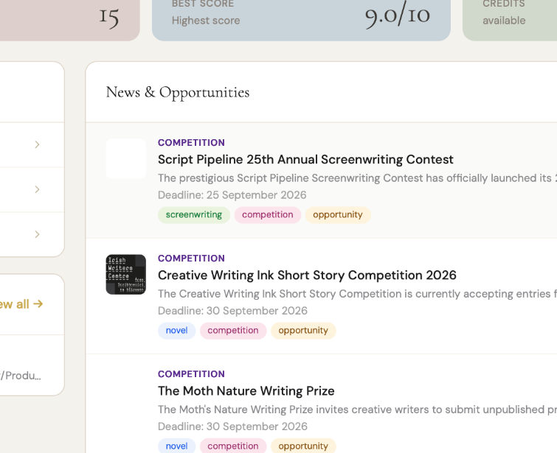Click the middle chevron in the left panel
Screen dimensions: 557x453
click(x=38, y=189)
